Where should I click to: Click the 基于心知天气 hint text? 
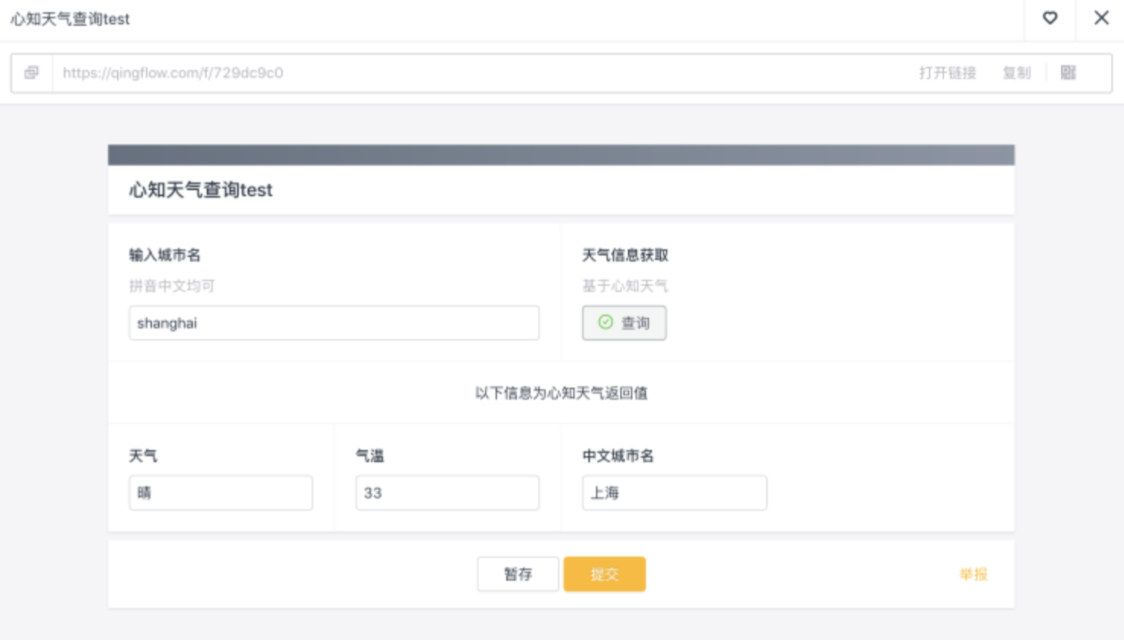[625, 286]
